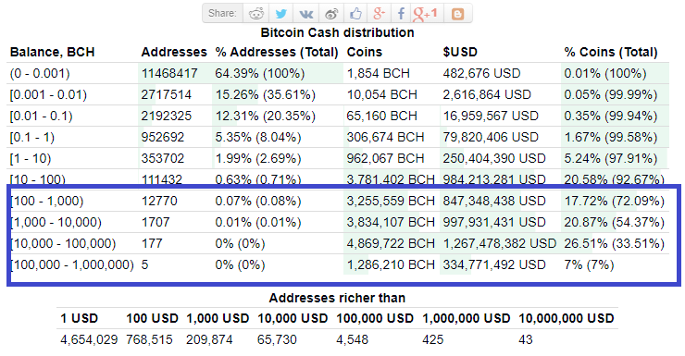
Task: Click the 10,054 BCH coins cell
Action: (381, 94)
